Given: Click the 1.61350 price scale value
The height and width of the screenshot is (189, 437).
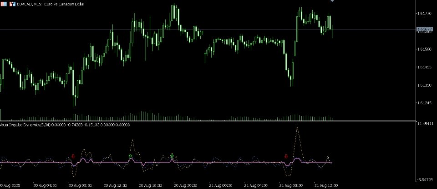Looking at the screenshot, I should pyautogui.click(x=424, y=85).
